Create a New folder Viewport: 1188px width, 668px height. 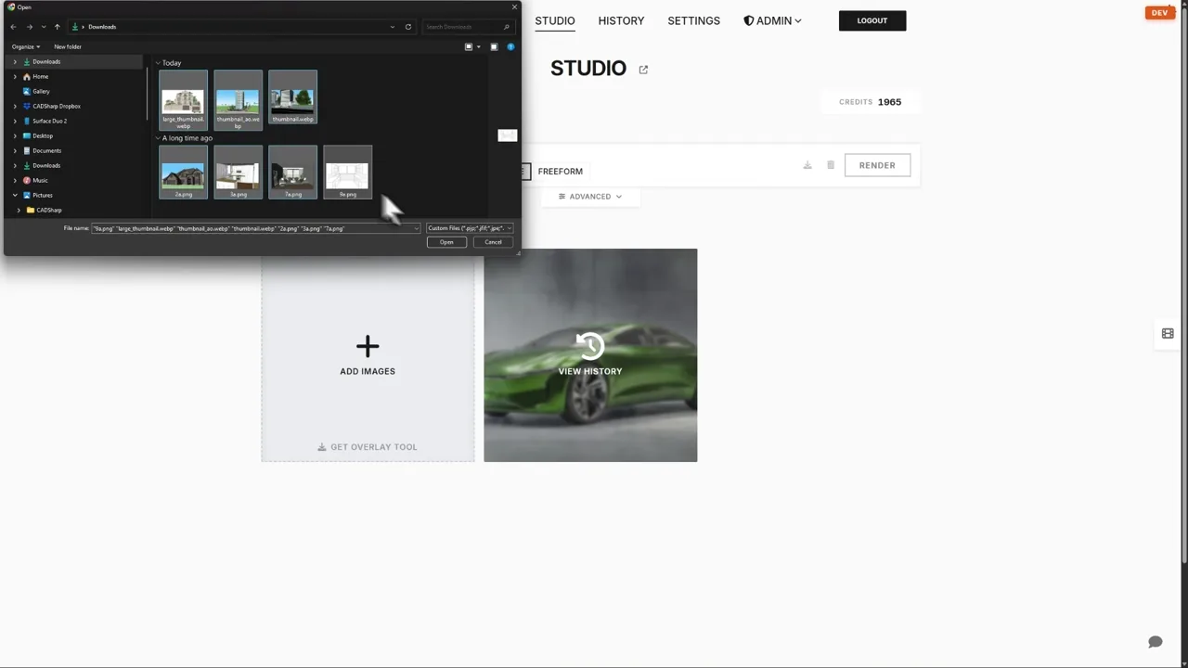click(68, 46)
